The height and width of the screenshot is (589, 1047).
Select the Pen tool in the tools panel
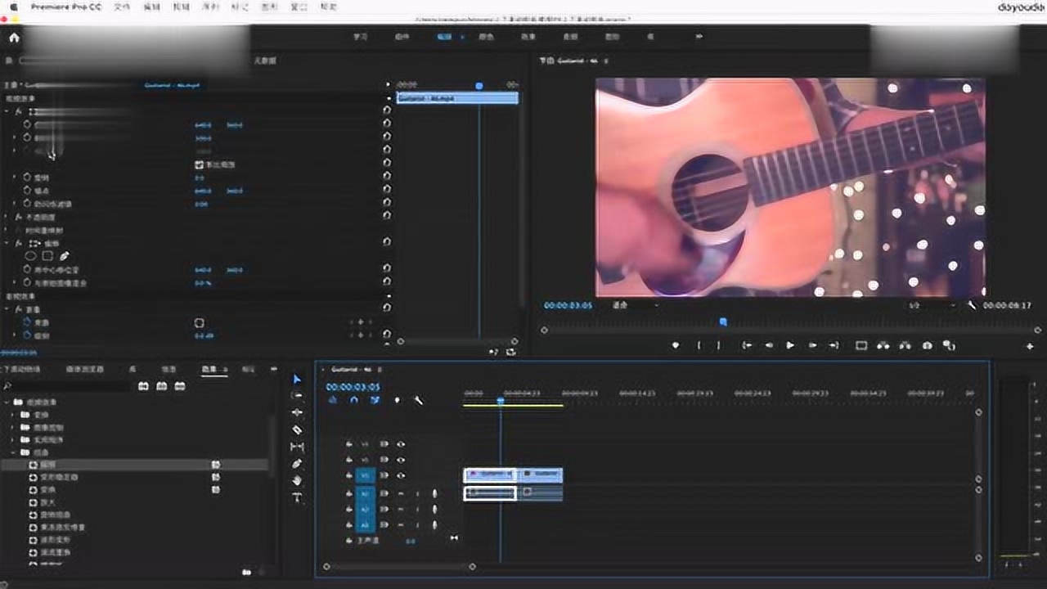coord(297,464)
